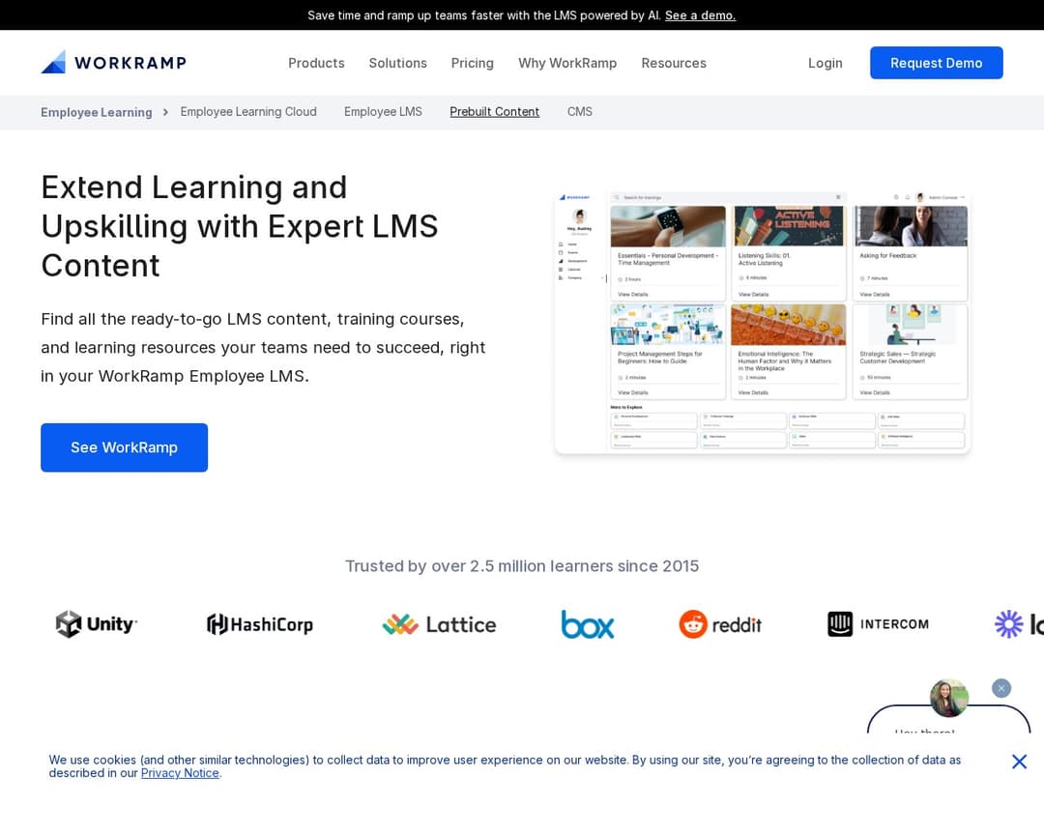Expand the Solutions menu
Viewport: 1044px width, 835px height.
coord(397,63)
